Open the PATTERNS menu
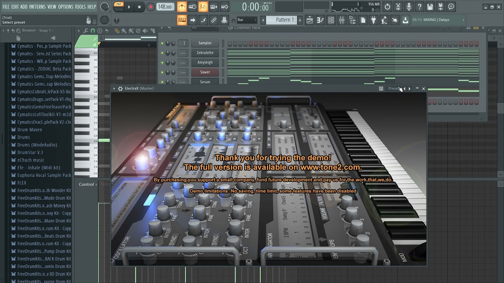Viewport: 504px width, 283px height. coord(37,7)
